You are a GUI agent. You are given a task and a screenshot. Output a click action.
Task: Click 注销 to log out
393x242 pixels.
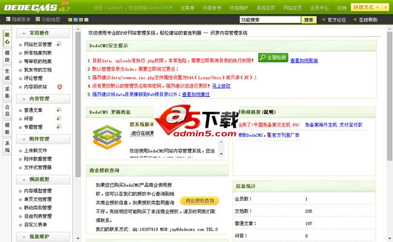342,8
